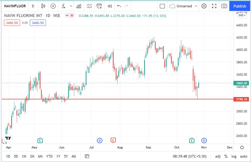This screenshot has height=162, width=251.
Task: Click the NAVINFLUOR symbol search button
Action: (15, 6)
